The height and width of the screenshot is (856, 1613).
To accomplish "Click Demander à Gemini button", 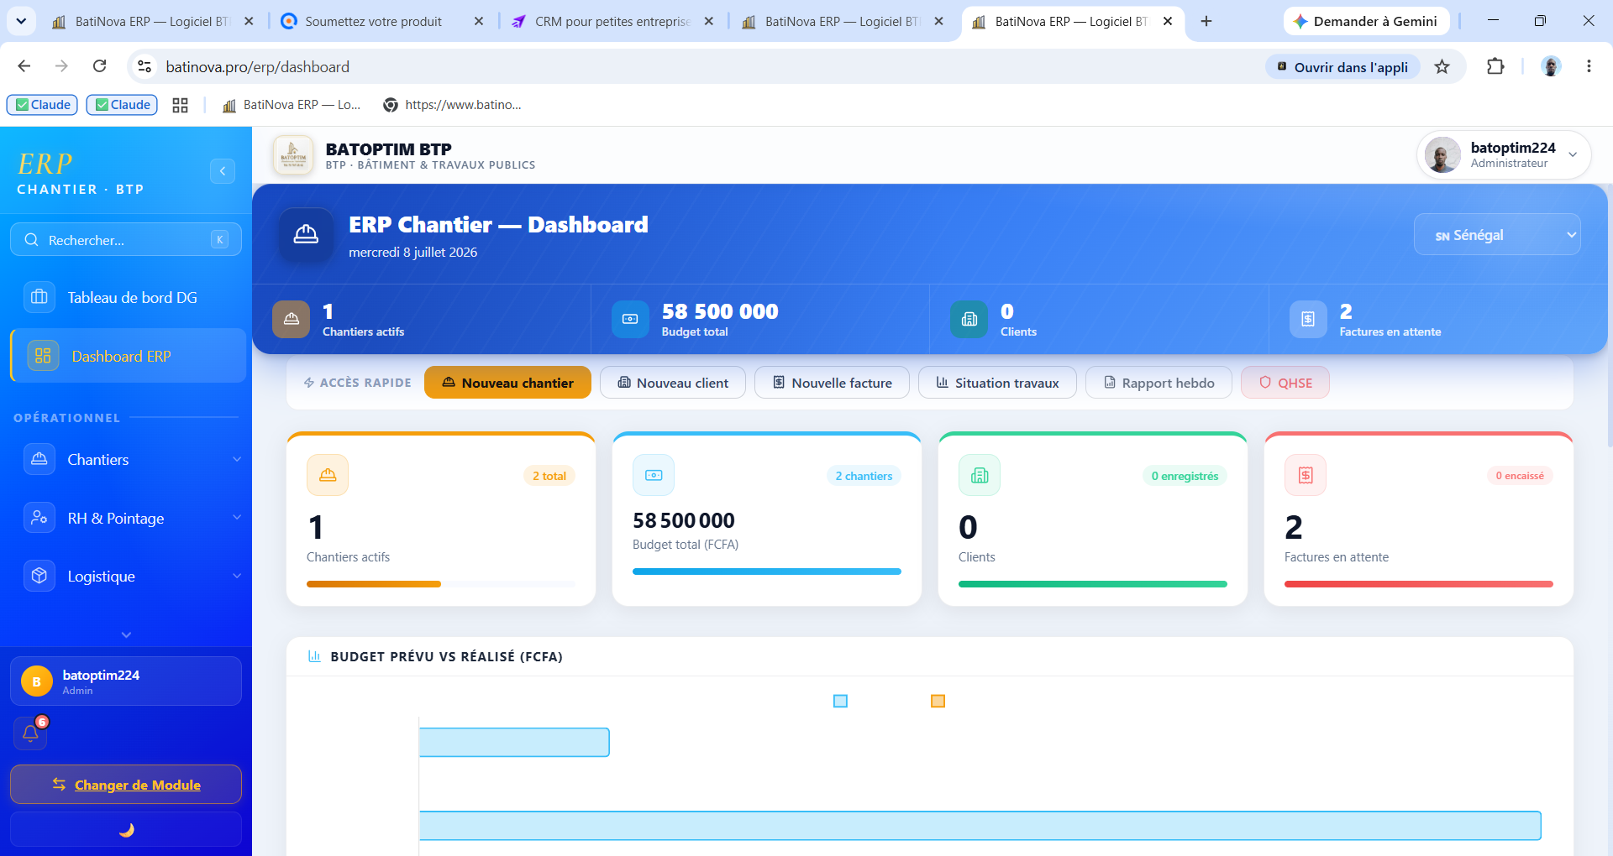I will (x=1366, y=22).
